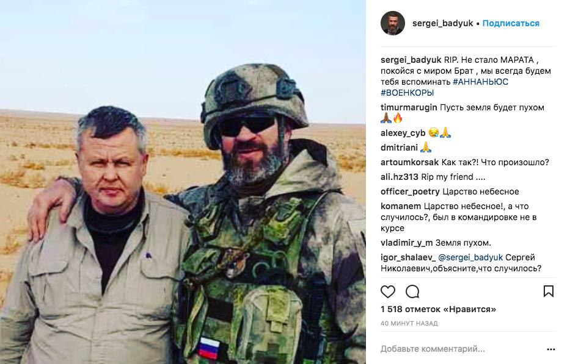
Task: Open ali.hz313 commenter profile
Action: (x=400, y=177)
